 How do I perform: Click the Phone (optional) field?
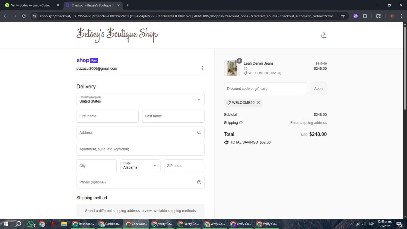coord(140,182)
